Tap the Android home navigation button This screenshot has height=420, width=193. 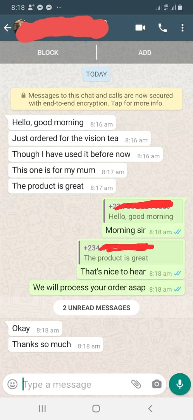(x=96, y=408)
